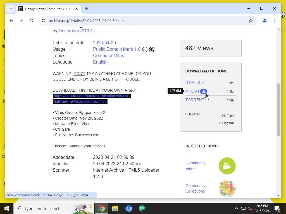
Task: Close the Handy Manny Computer Virus tab
Action: click(77, 9)
